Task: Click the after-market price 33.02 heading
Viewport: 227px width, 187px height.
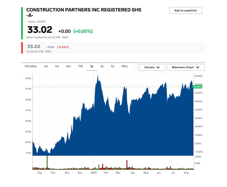Action: (40, 30)
